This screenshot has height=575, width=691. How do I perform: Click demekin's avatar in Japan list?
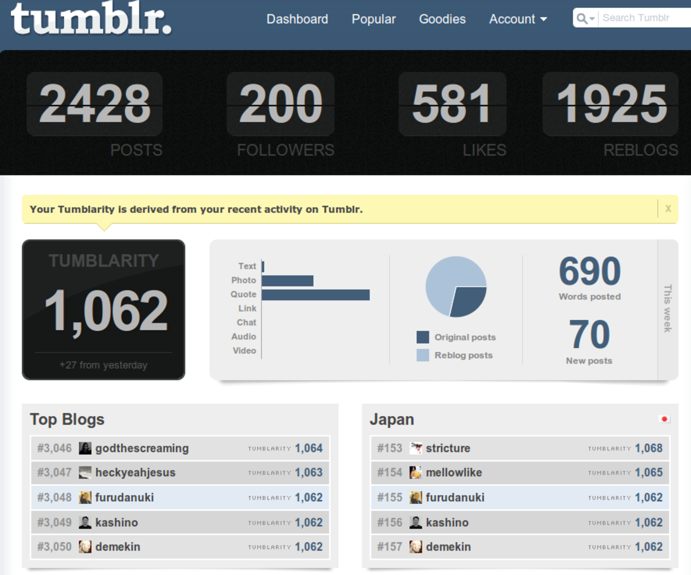point(416,547)
